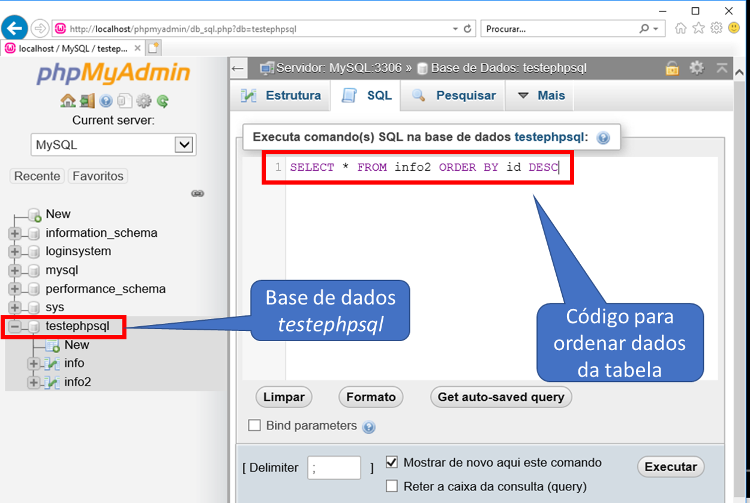
Task: Open the browser Tools gear icon
Action: (x=716, y=28)
